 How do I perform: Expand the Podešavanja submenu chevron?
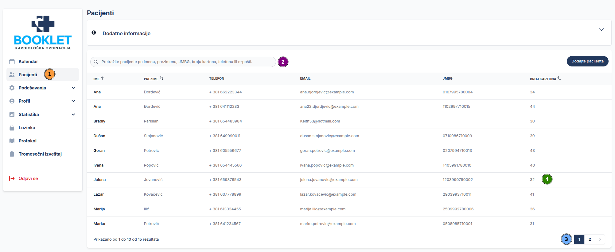[x=73, y=88]
